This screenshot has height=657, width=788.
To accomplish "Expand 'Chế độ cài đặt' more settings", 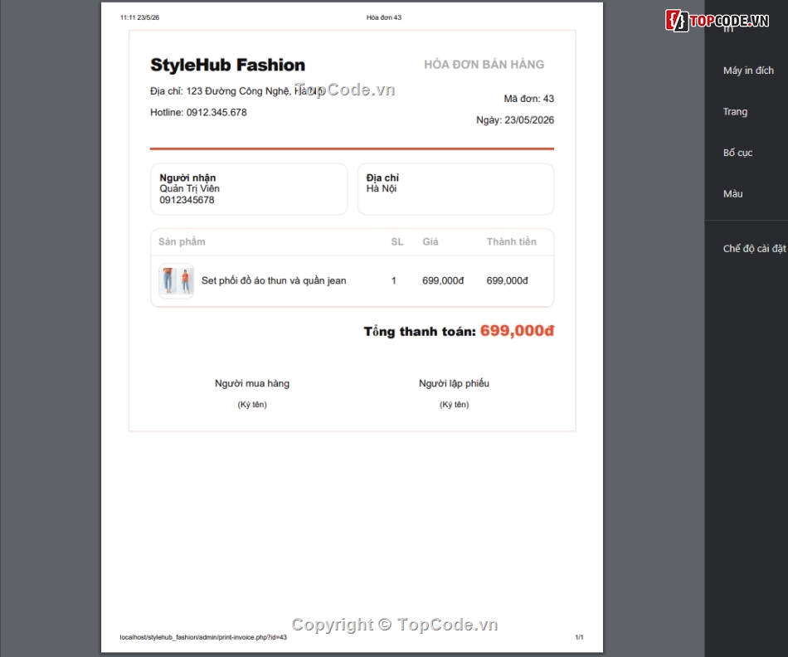I will pyautogui.click(x=754, y=248).
